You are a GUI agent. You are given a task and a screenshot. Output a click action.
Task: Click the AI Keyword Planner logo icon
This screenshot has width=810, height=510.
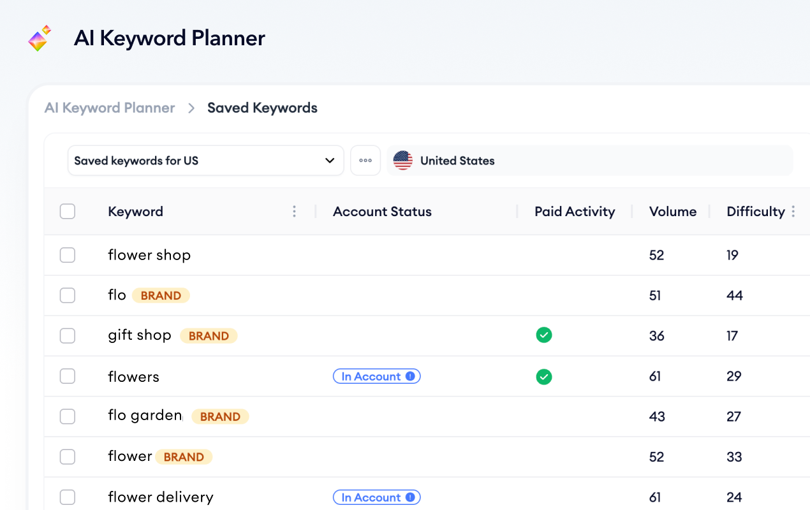[40, 38]
